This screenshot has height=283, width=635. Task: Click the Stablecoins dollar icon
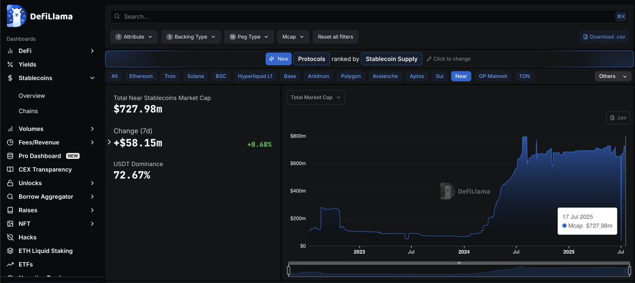(10, 78)
